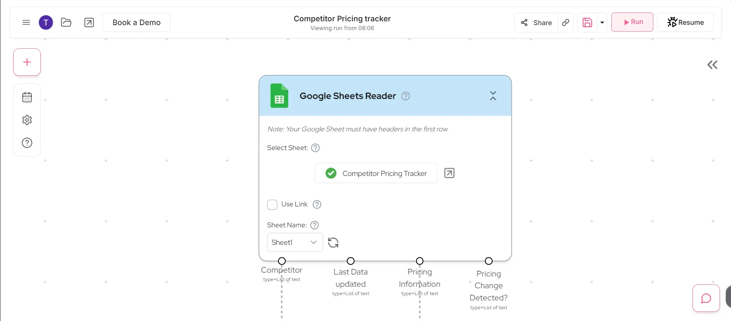The height and width of the screenshot is (321, 731).
Task: Open the chat bubble widget
Action: click(706, 298)
